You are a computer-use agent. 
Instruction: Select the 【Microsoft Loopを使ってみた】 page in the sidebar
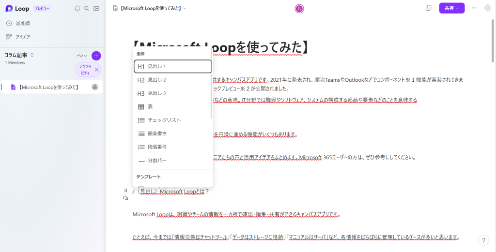[48, 87]
